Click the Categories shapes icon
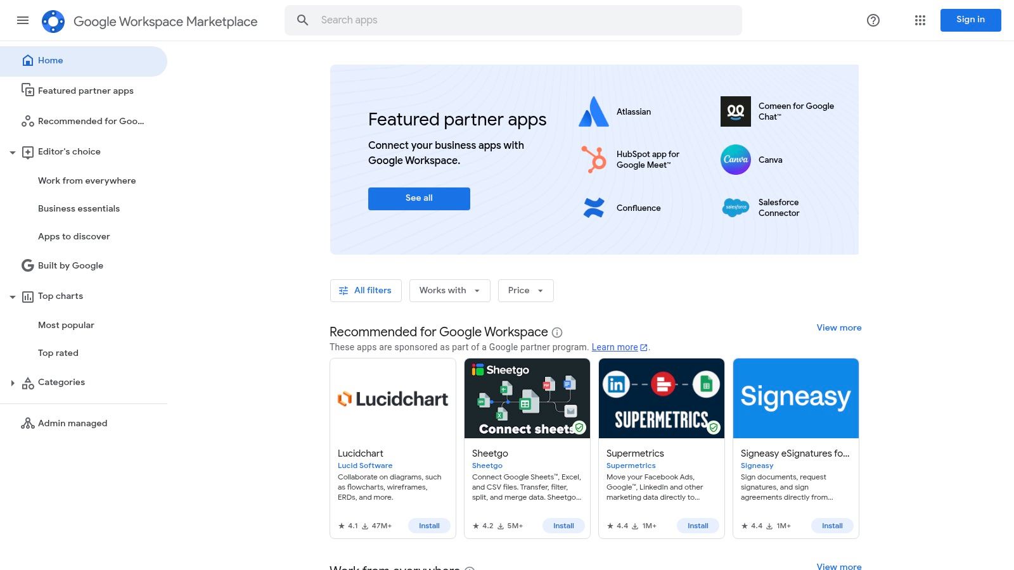 (28, 383)
